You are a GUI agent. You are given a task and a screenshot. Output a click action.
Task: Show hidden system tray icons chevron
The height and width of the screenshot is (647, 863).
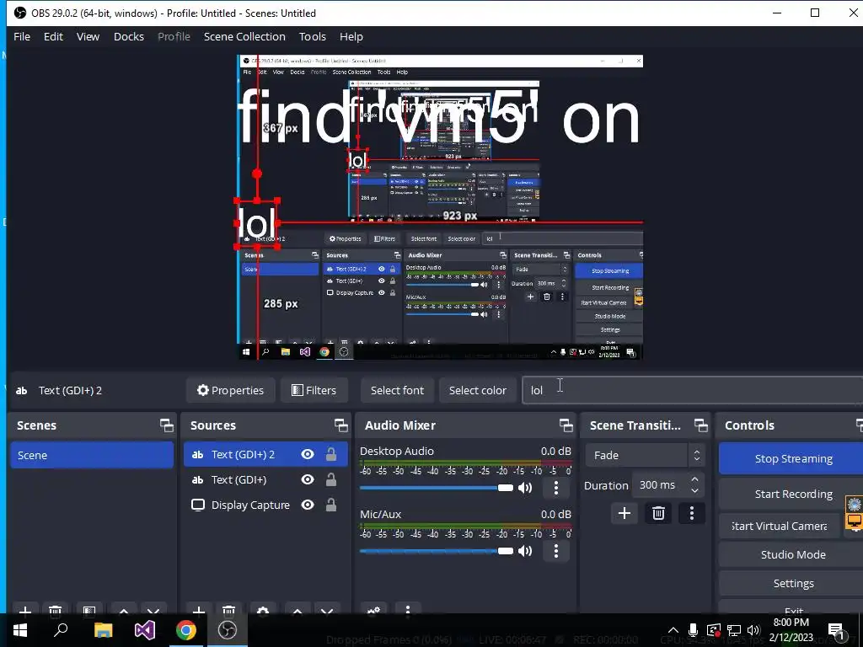(x=673, y=630)
